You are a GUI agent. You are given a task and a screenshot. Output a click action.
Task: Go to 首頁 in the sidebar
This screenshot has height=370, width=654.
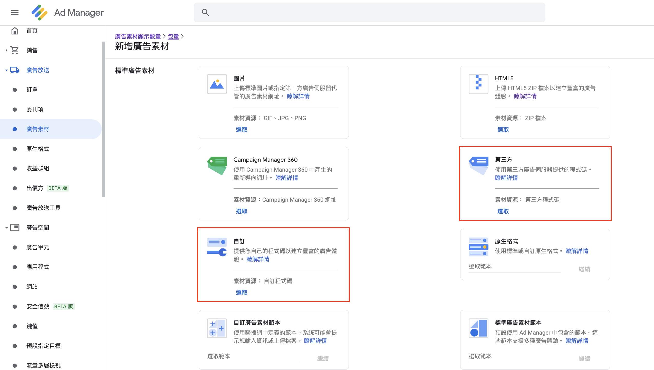[51, 31]
